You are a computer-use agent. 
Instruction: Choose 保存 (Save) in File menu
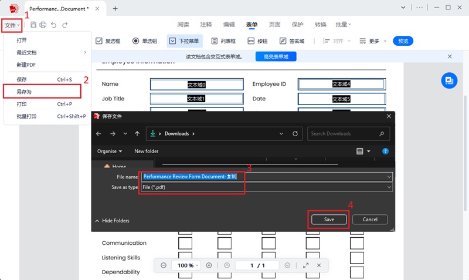[x=47, y=79]
